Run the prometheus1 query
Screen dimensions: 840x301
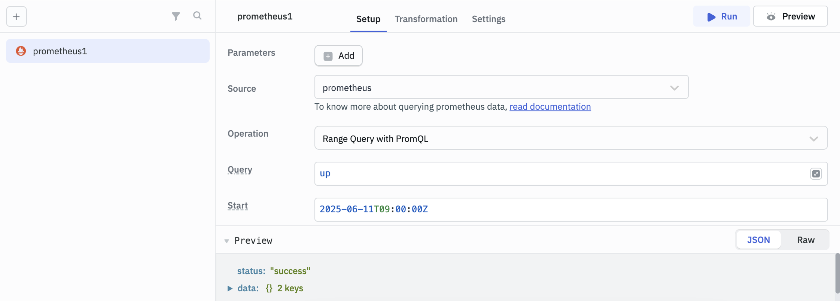tap(722, 16)
